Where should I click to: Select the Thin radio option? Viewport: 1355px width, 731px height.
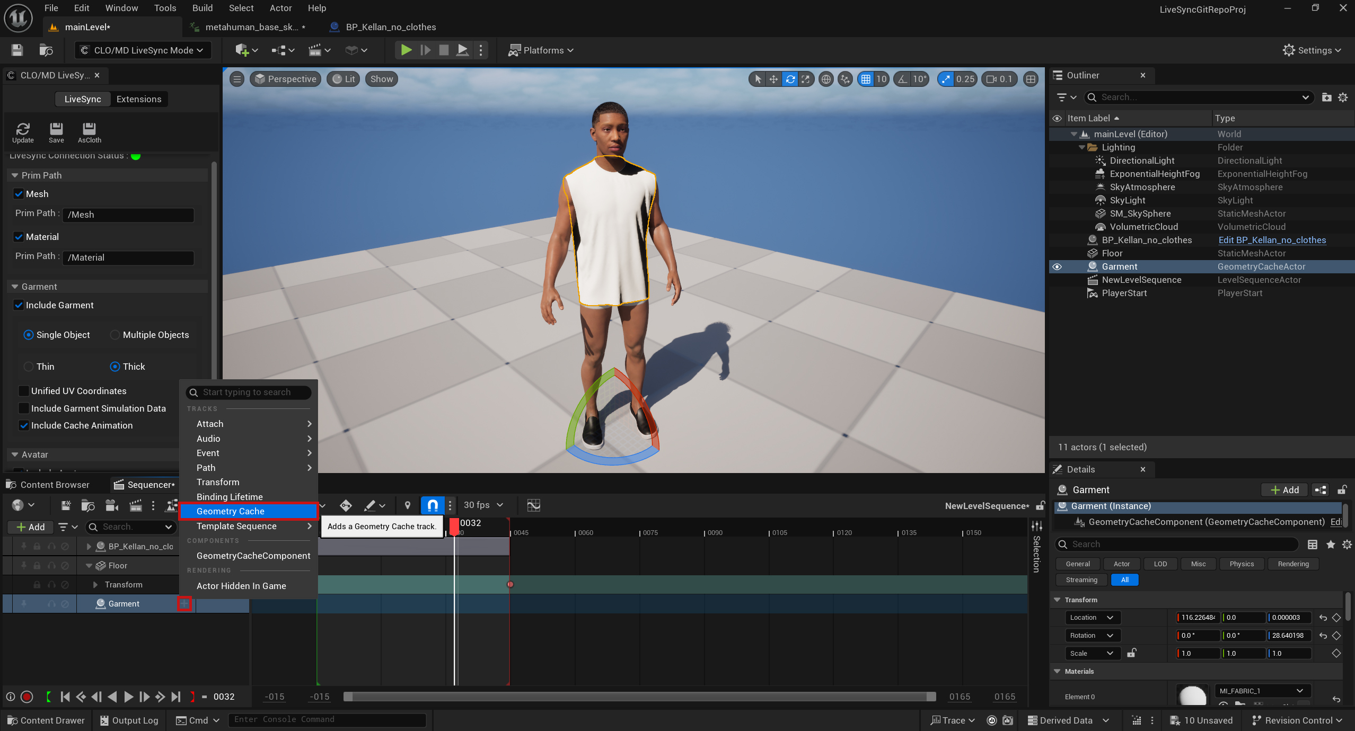click(x=29, y=367)
